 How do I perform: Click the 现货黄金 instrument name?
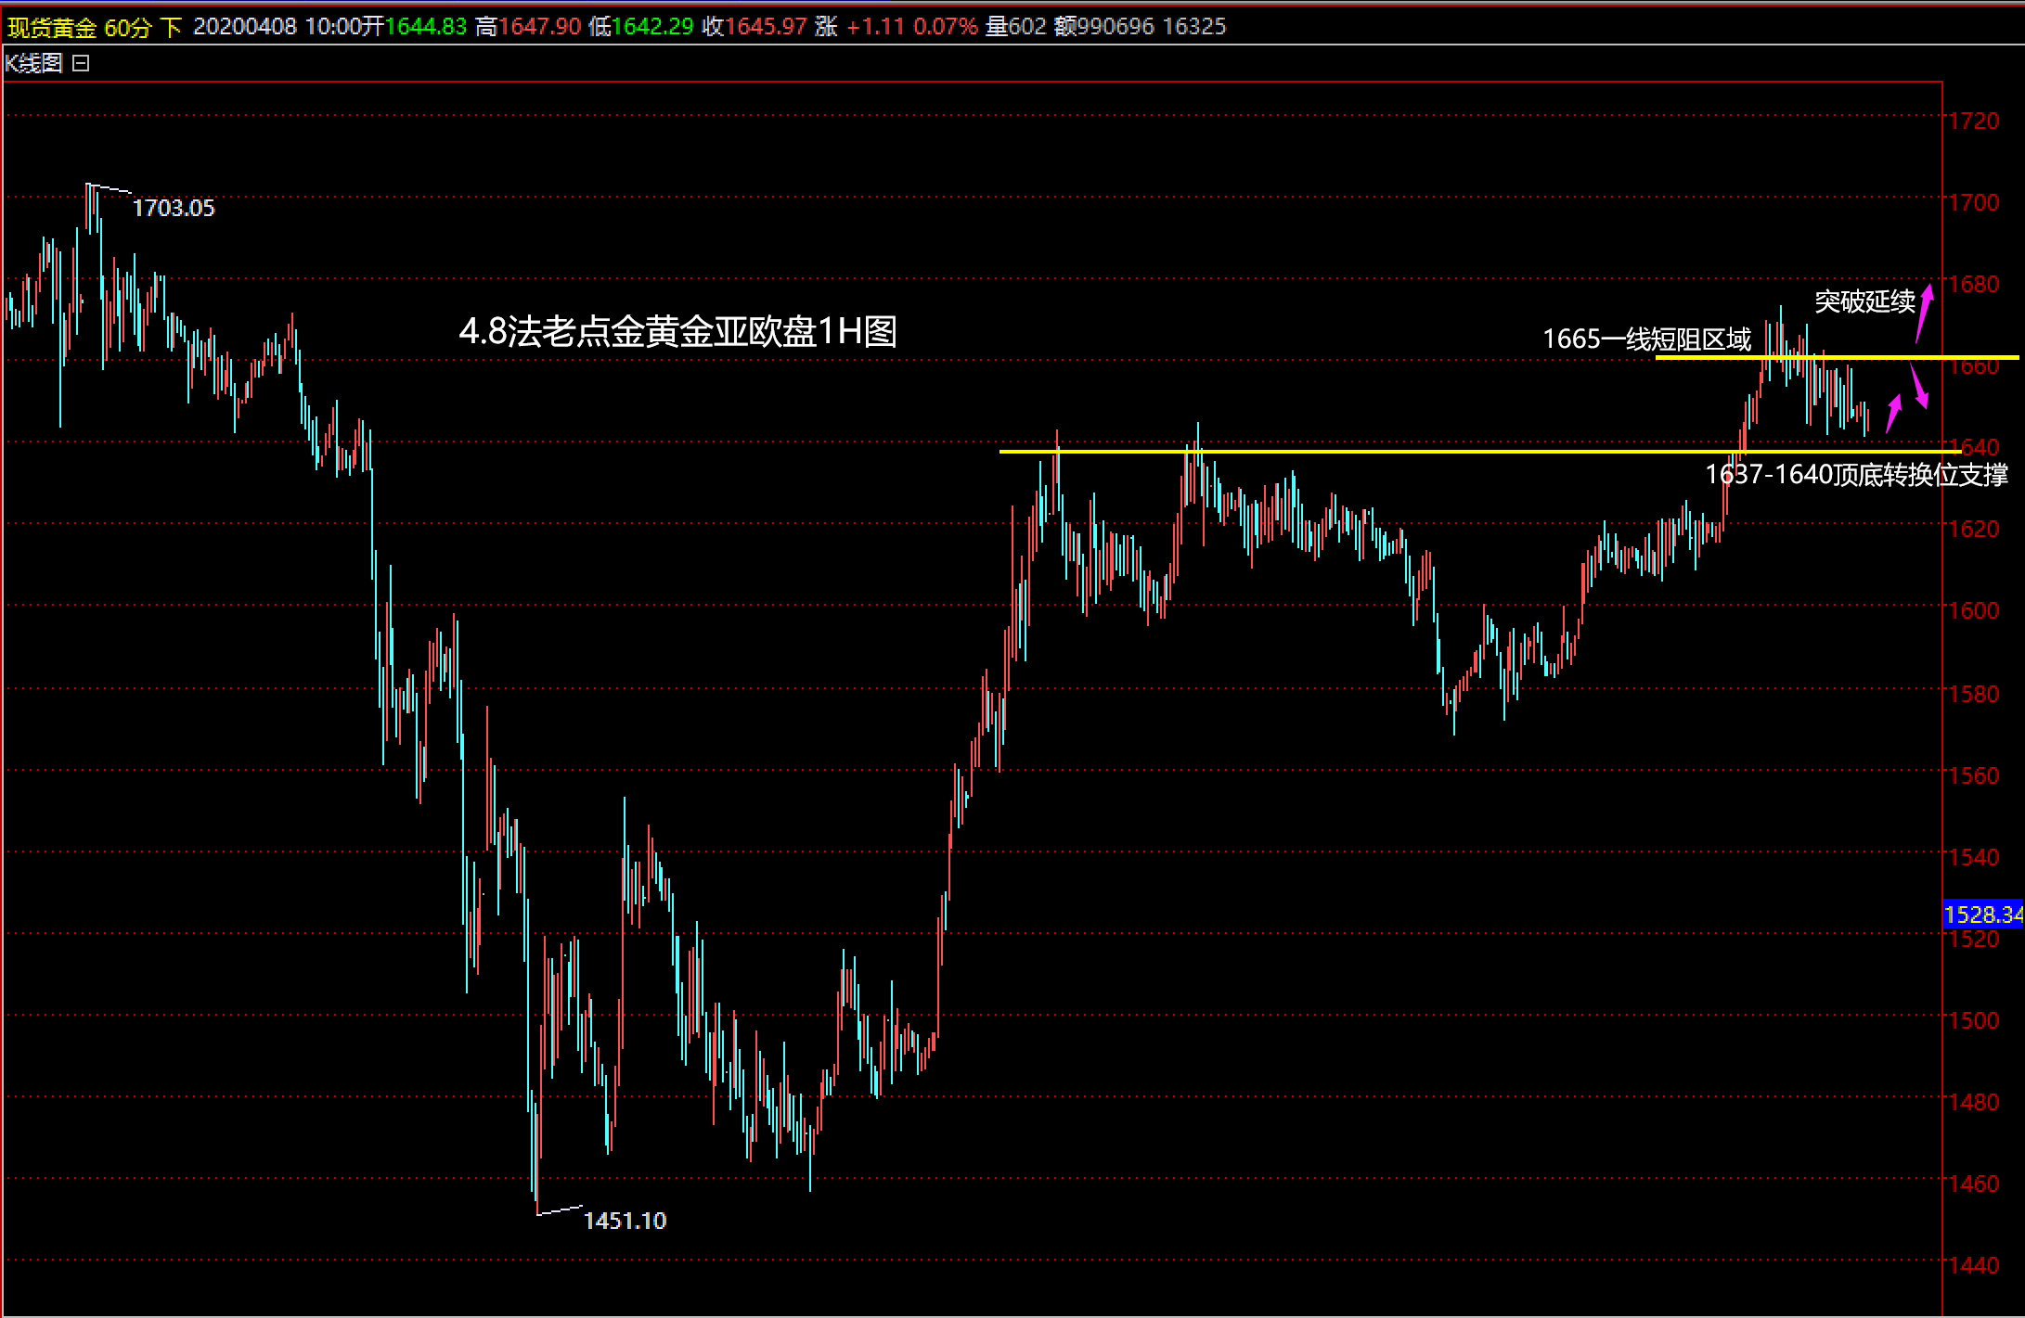[x=51, y=27]
